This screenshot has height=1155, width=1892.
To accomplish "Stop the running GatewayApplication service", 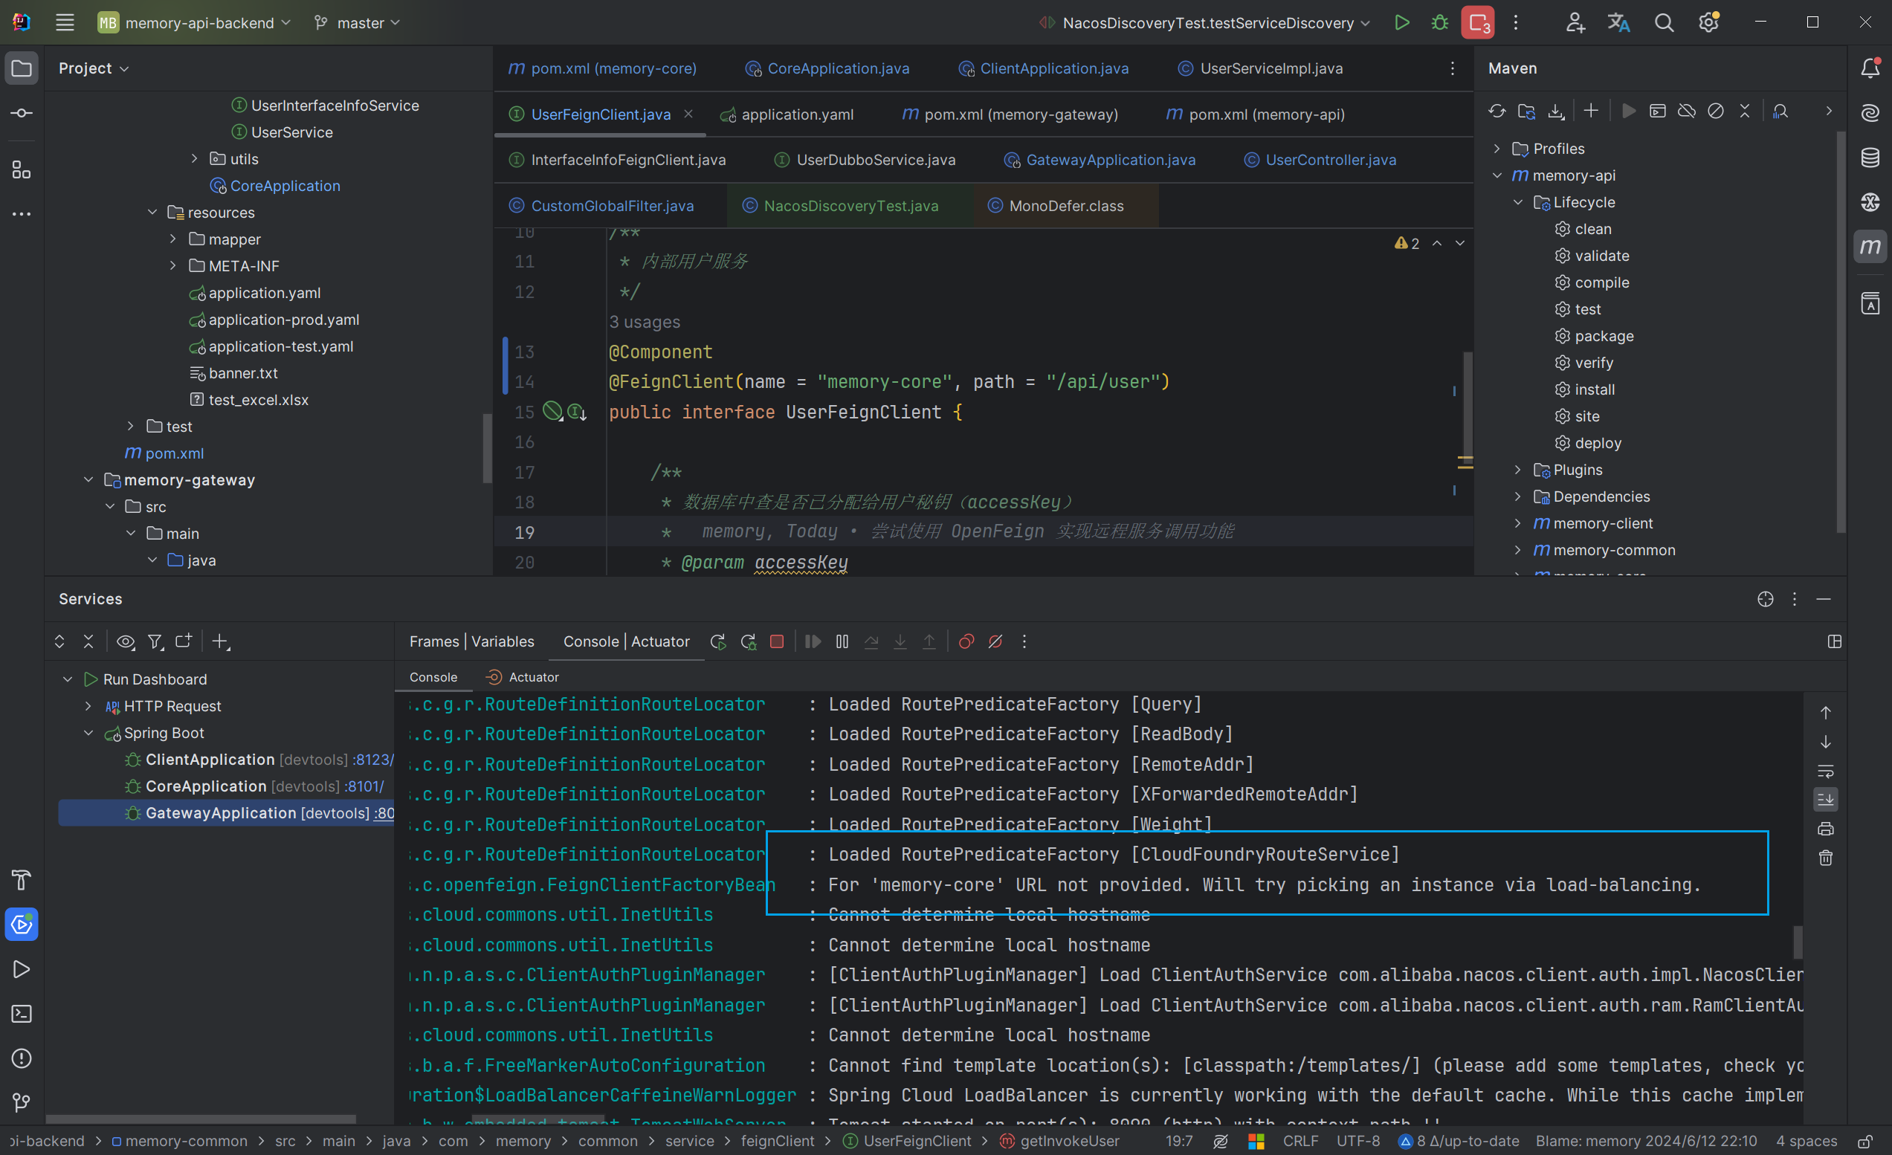I will [776, 641].
